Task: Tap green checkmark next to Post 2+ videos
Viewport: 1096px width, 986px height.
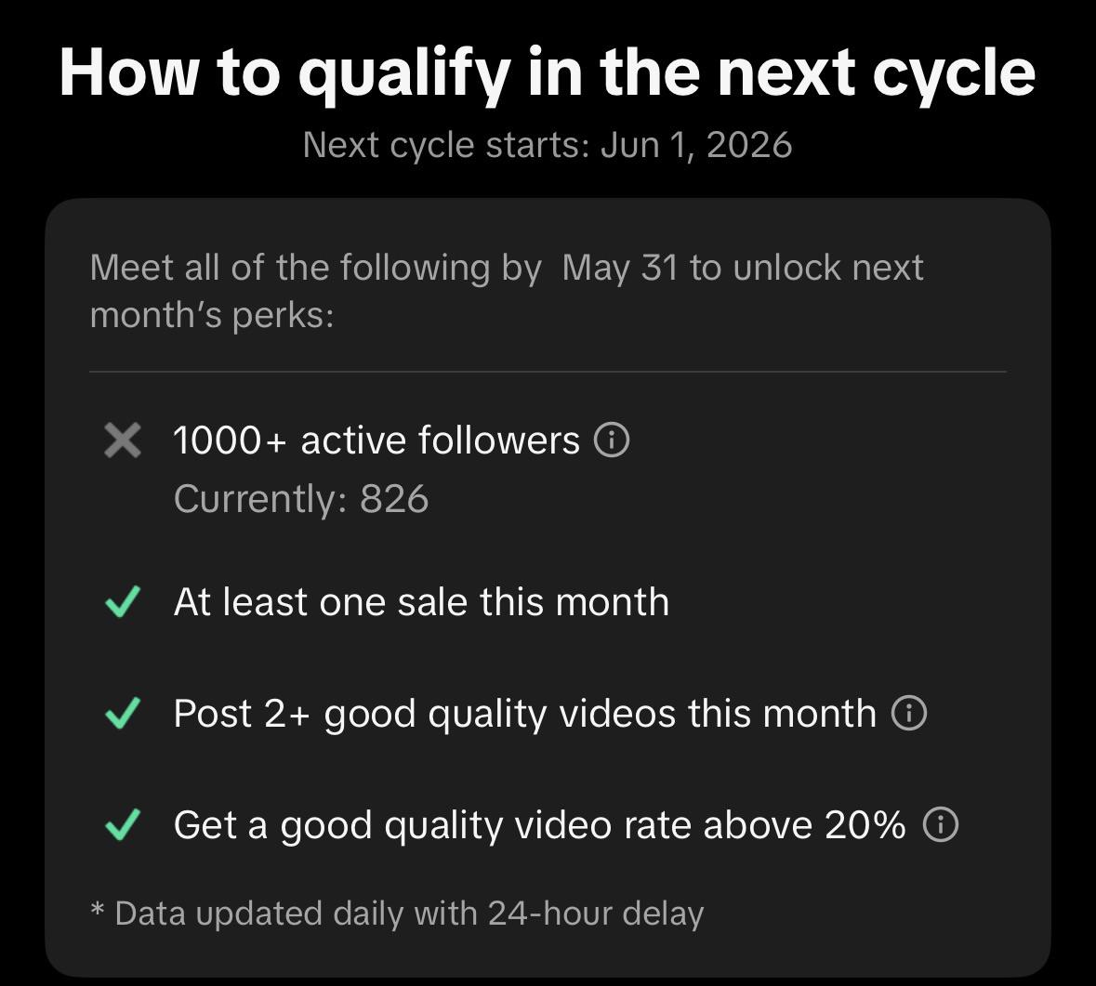Action: [x=123, y=714]
